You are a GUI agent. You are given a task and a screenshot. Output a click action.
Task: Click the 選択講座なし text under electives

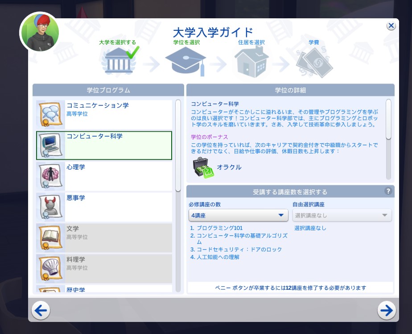click(x=310, y=228)
